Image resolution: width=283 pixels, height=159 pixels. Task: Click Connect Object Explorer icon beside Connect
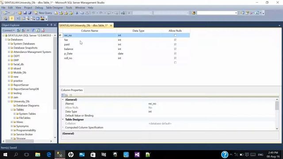click(19, 30)
